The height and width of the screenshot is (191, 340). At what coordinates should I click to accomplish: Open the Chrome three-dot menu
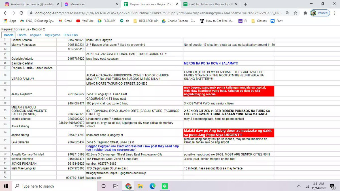point(334,13)
